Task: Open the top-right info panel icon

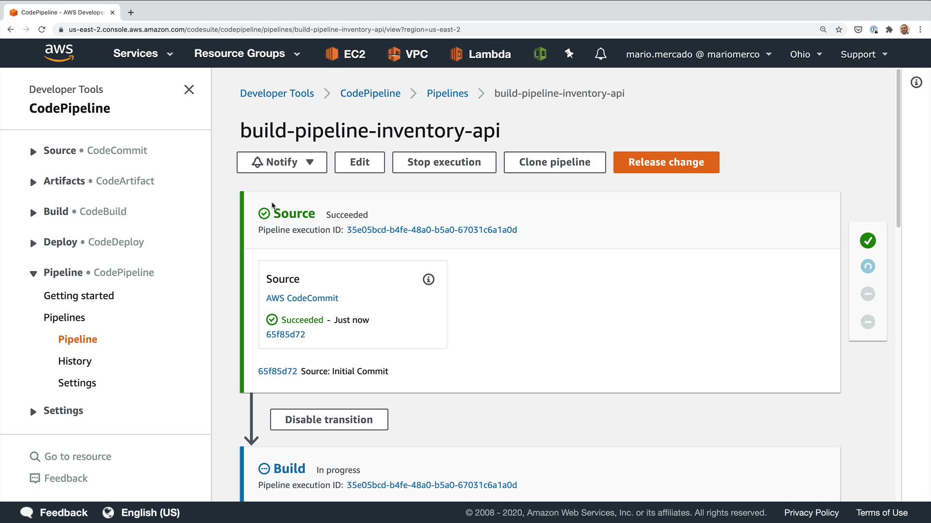Action: 916,82
